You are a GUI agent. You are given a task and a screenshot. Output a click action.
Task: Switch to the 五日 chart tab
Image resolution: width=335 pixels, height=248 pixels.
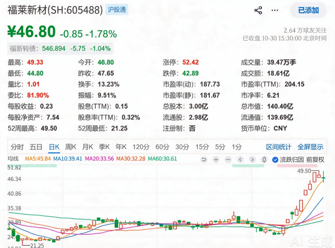(36, 147)
